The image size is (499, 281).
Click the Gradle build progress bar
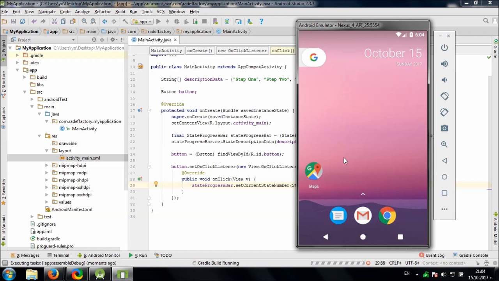(x=338, y=263)
